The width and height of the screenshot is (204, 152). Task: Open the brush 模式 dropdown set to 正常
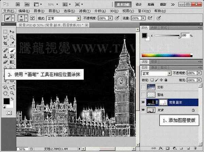pyautogui.click(x=59, y=18)
